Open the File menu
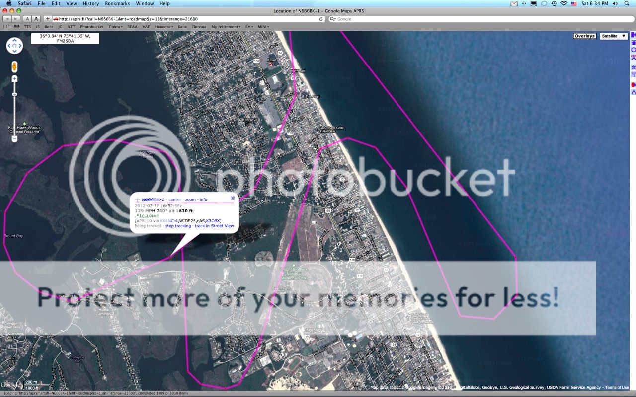The width and height of the screenshot is (636, 397). (x=41, y=3)
